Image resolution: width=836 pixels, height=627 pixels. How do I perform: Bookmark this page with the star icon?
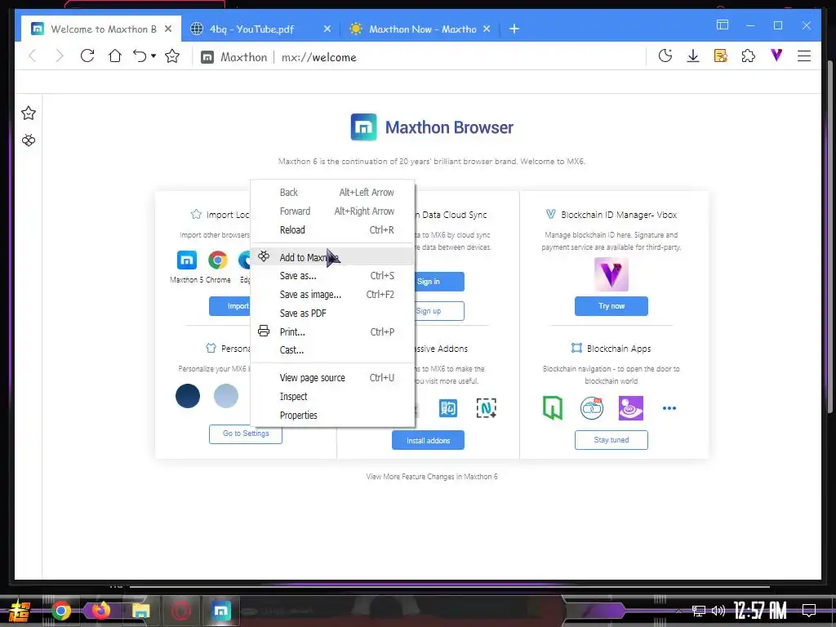(172, 56)
